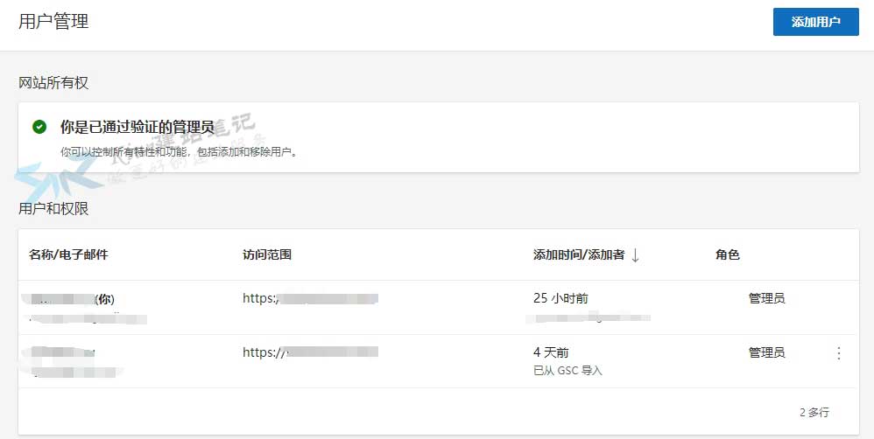Click the 用户和权限 section heading
The width and height of the screenshot is (874, 439).
tap(53, 209)
